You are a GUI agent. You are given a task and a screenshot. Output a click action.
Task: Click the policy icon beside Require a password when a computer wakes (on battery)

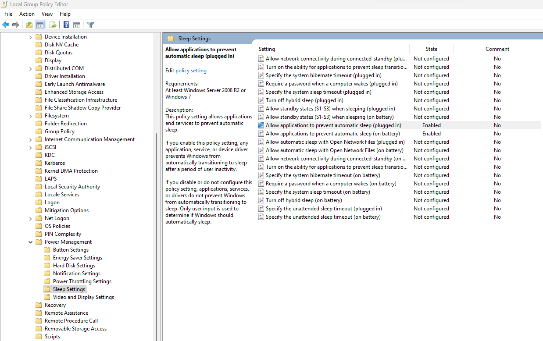pos(261,184)
